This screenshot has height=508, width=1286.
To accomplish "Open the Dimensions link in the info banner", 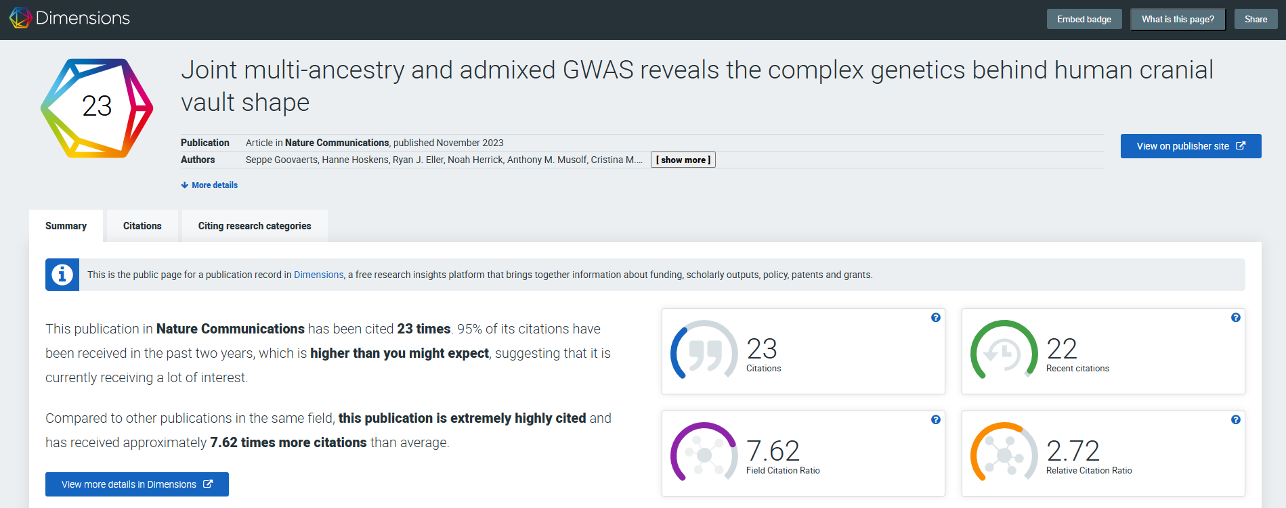I will (318, 275).
